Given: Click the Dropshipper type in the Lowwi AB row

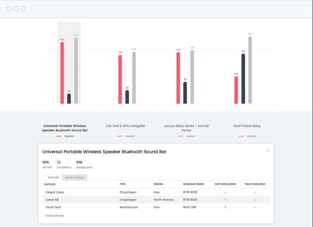Looking at the screenshot, I should click(128, 200).
